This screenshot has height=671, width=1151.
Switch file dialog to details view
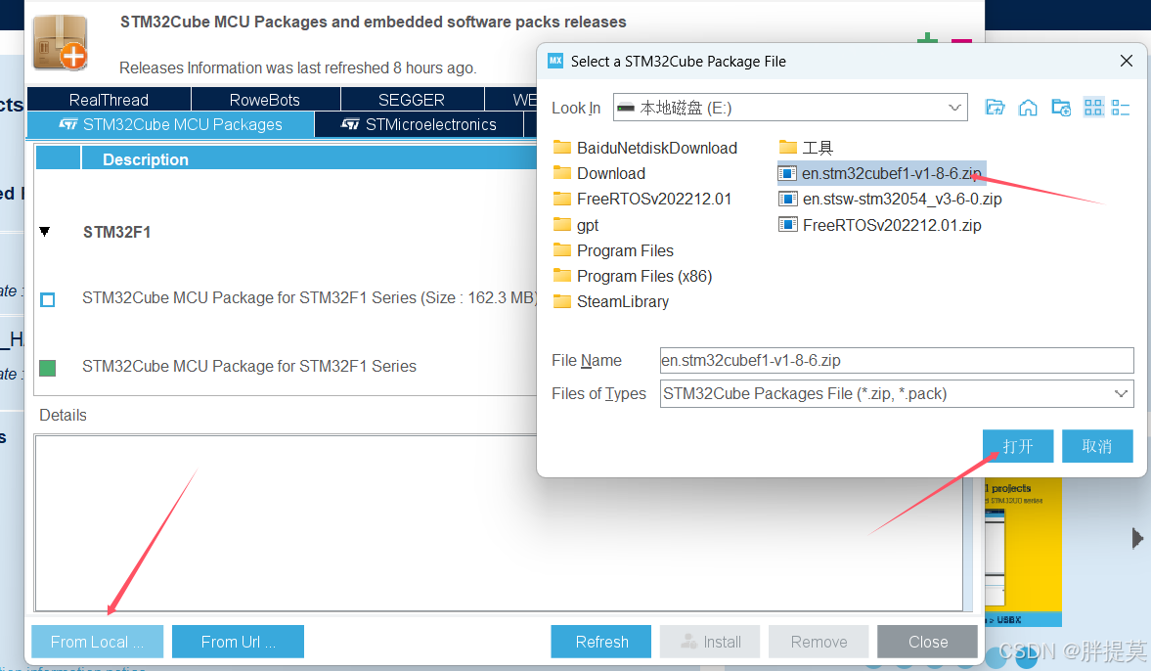pyautogui.click(x=1121, y=108)
